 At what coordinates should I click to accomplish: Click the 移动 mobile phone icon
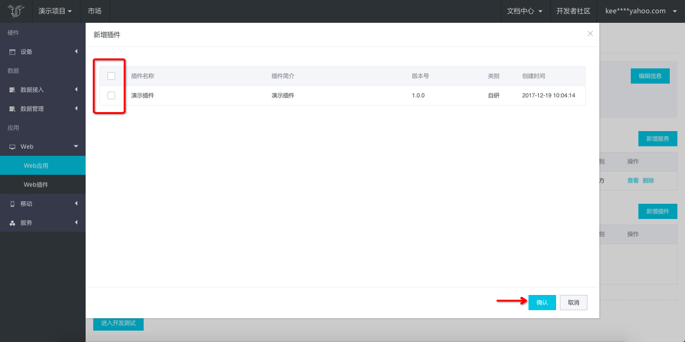pyautogui.click(x=12, y=204)
